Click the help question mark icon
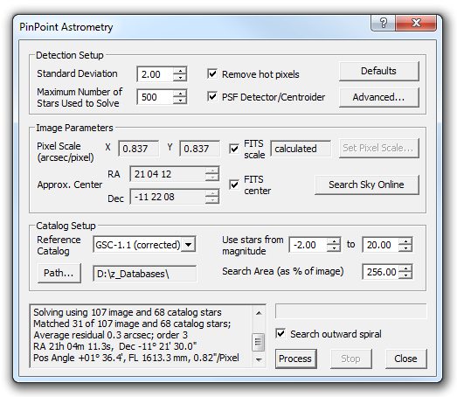Image resolution: width=457 pixels, height=397 pixels. (384, 23)
